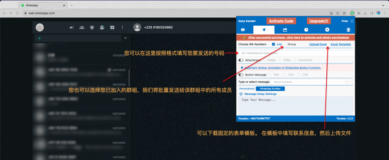Click the Easy Sender extension icon
Image resolution: width=389 pixels, height=160 pixels.
point(352,13)
